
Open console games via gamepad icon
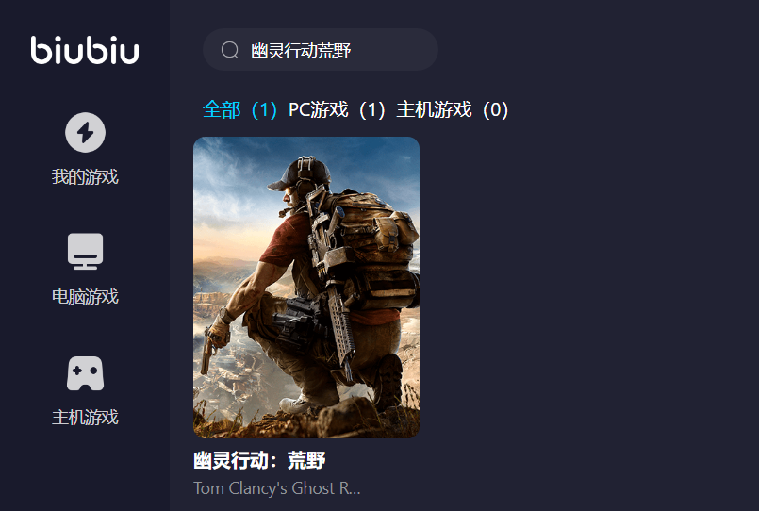click(85, 373)
